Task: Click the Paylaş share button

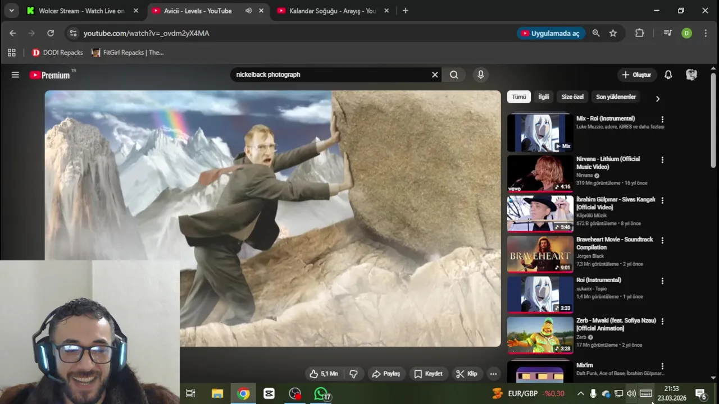Action: click(386, 374)
